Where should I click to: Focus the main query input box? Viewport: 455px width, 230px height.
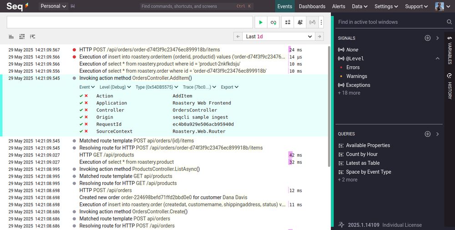point(130,22)
